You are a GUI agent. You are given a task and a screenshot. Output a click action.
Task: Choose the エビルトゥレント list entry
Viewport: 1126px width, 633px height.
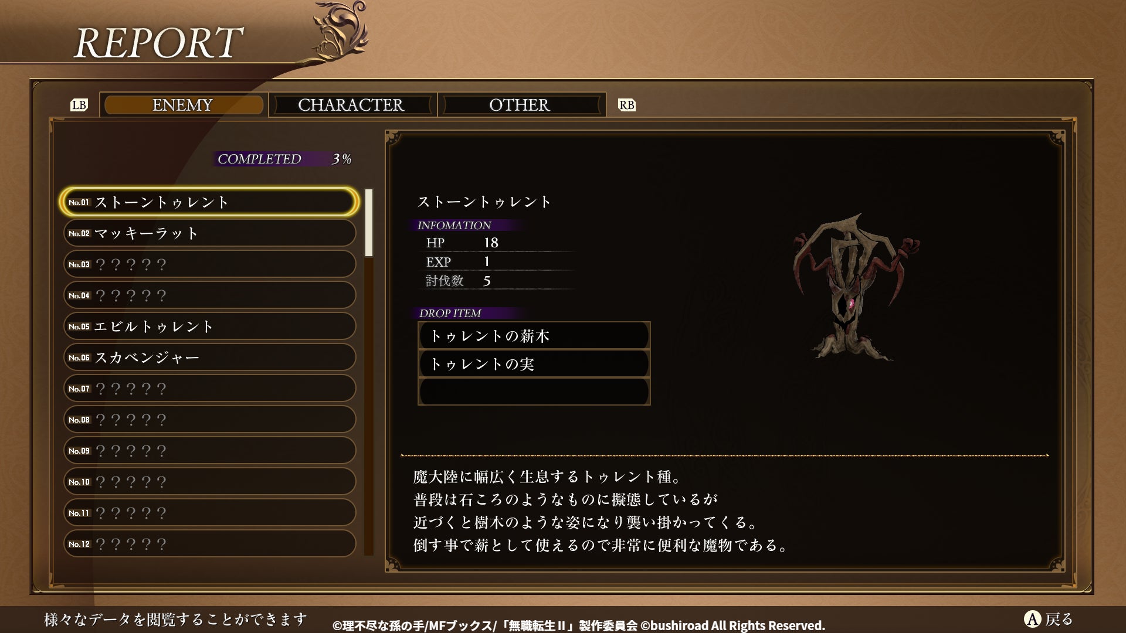coord(209,326)
